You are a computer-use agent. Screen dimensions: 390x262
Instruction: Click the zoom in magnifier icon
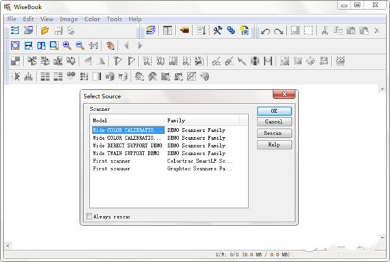(x=66, y=46)
